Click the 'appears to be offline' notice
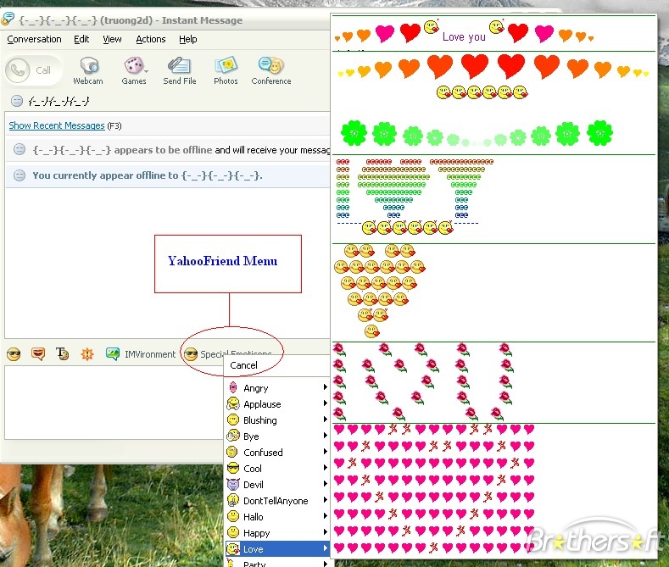Viewport: 669px width, 567px height. coord(168,150)
